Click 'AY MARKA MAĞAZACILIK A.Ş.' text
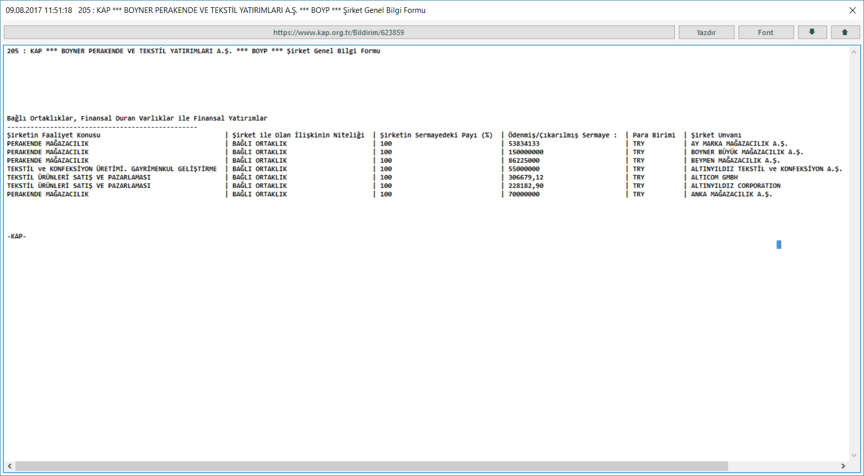The width and height of the screenshot is (864, 476). pyautogui.click(x=739, y=144)
